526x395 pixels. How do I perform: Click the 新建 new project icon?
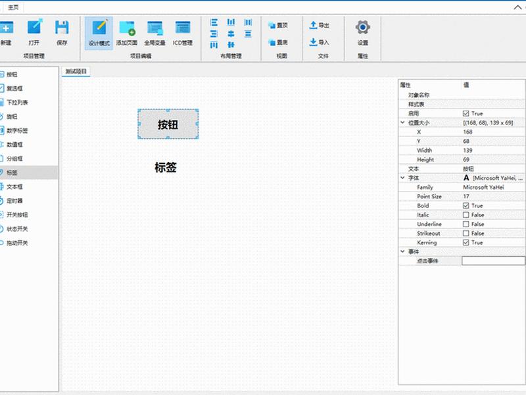coord(6,28)
